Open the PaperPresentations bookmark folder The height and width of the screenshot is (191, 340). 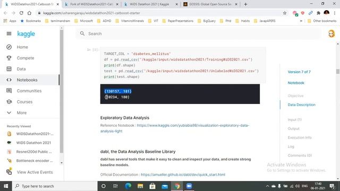[178, 21]
